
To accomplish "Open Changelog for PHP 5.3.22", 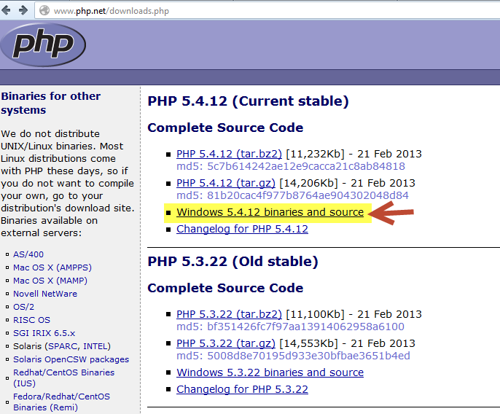I will 242,389.
